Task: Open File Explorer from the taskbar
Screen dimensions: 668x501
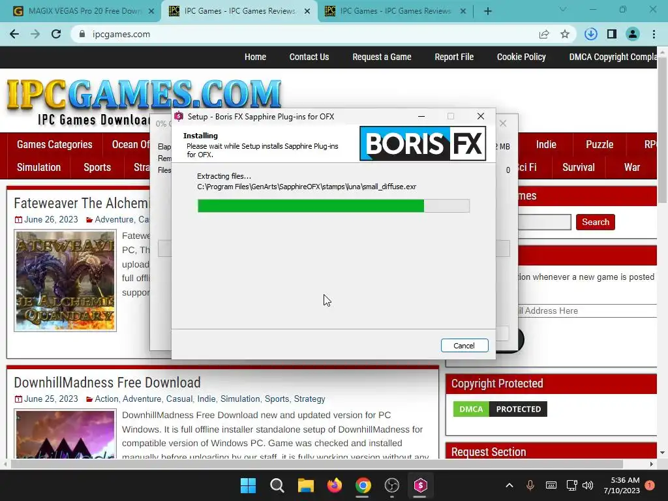Action: (x=305, y=485)
